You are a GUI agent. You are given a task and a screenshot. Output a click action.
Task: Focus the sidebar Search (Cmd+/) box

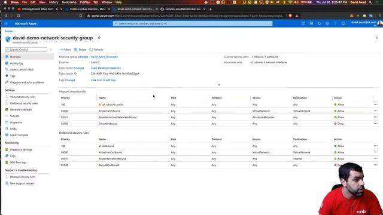coord(26,50)
